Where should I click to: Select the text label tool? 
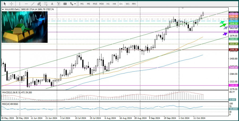(58, 4)
